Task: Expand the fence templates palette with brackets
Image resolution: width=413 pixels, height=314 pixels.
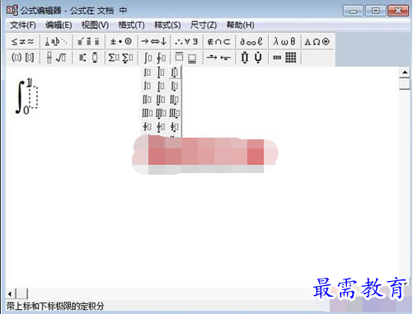Action: click(23, 58)
